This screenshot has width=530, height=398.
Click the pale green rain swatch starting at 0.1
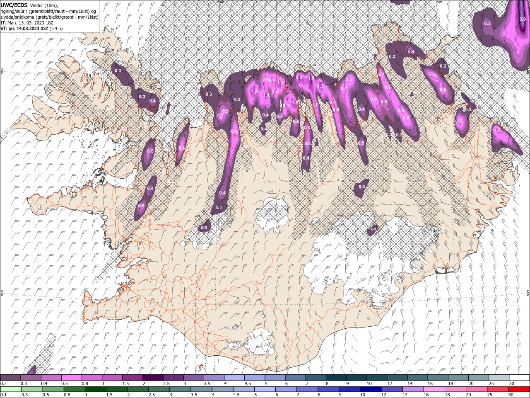11,389
